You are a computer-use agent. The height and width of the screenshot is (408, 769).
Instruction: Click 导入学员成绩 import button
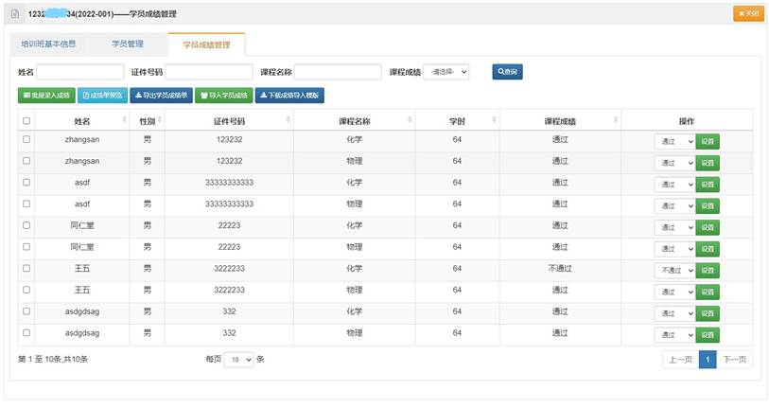pos(223,96)
